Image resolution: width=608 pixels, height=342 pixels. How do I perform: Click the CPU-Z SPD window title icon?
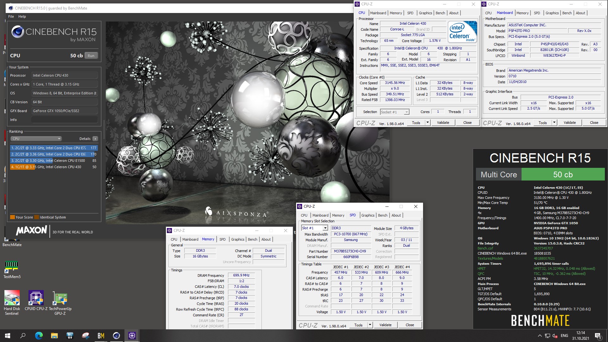coord(300,206)
